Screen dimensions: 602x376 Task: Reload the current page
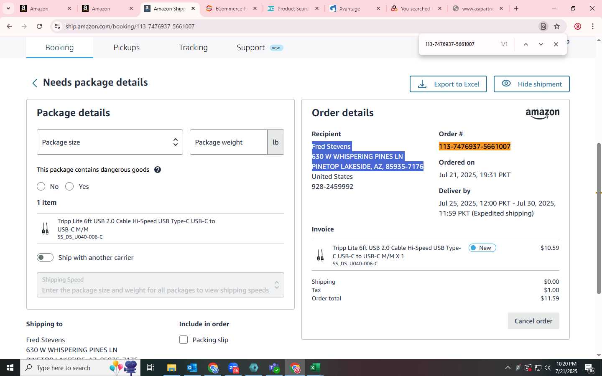39,26
